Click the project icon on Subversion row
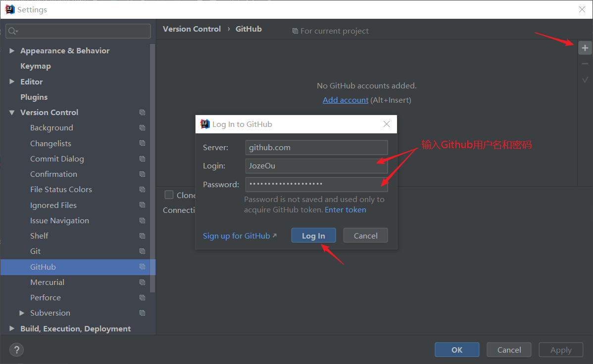Image resolution: width=593 pixels, height=364 pixels. click(x=142, y=313)
